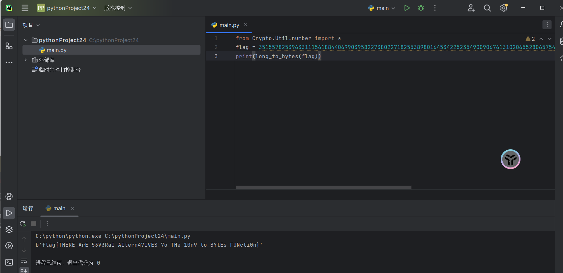This screenshot has width=563, height=273.
Task: Toggle the Run tool window icon
Action: coord(9,213)
